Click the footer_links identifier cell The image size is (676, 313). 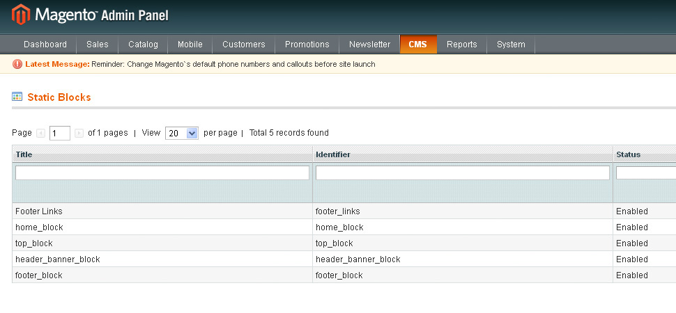[463, 211]
